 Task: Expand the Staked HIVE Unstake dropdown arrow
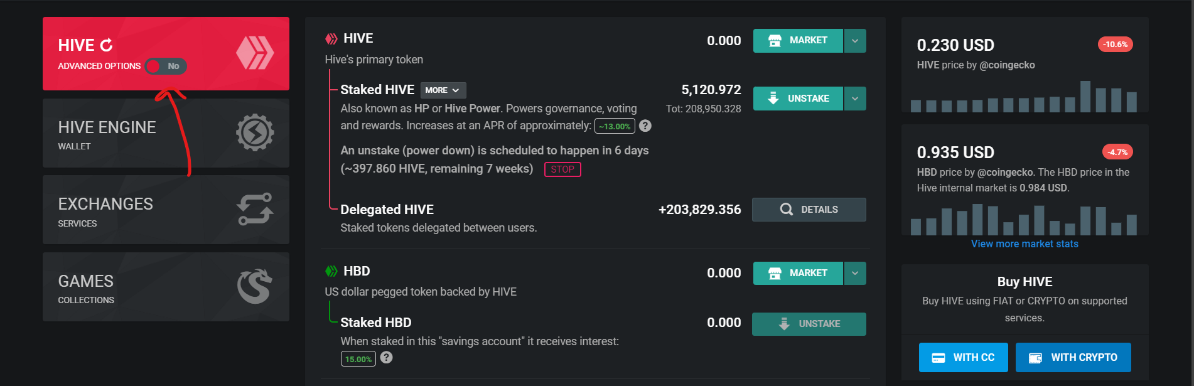[855, 99]
